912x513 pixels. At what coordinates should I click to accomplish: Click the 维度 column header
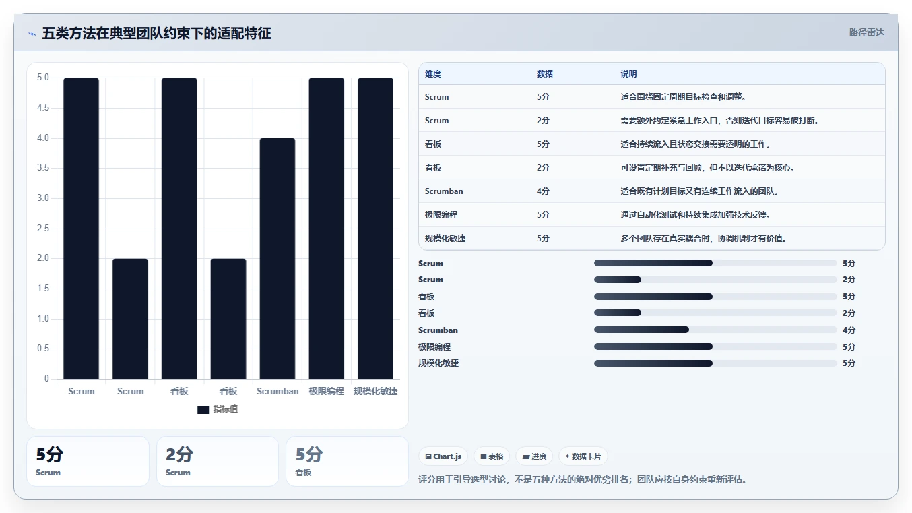[x=433, y=74]
